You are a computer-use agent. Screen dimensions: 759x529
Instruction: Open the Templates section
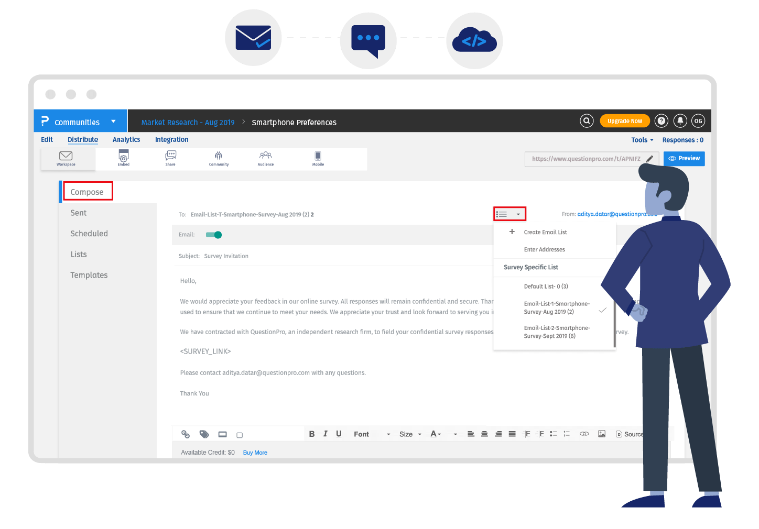89,274
